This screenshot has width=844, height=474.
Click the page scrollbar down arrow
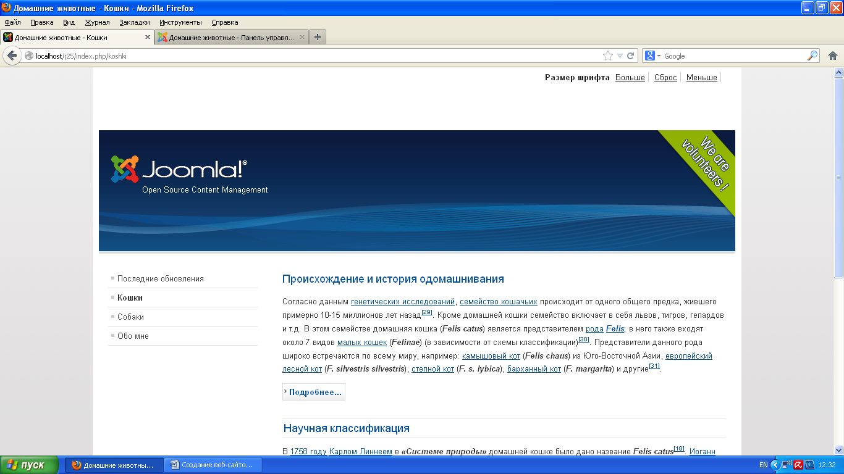(838, 450)
